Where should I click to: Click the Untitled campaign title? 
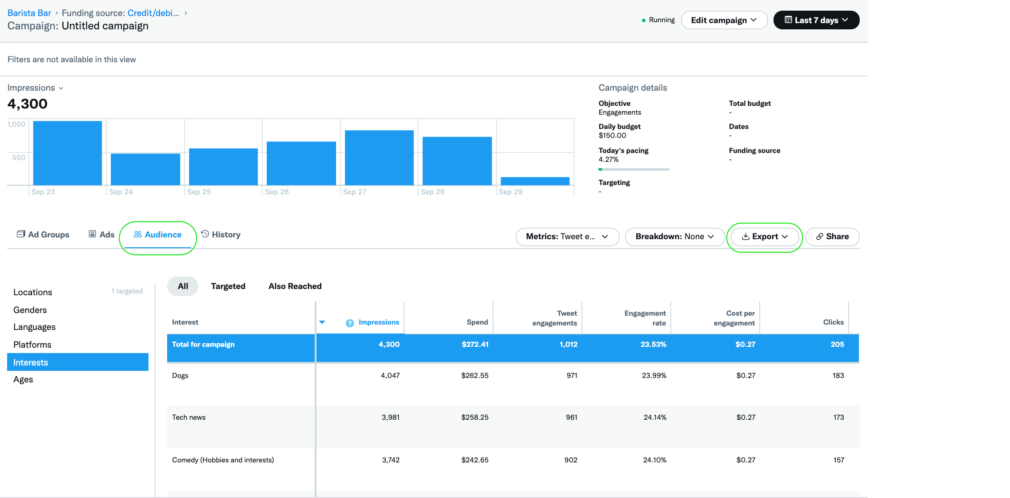pyautogui.click(x=105, y=26)
